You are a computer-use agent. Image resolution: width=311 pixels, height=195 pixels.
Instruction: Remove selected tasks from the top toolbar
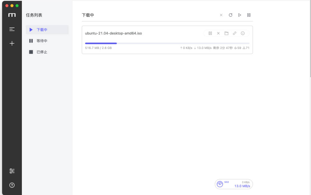[221, 15]
